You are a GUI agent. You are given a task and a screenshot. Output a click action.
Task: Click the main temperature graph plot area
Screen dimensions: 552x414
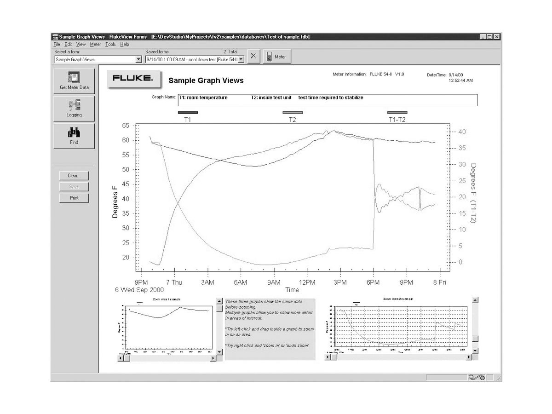pyautogui.click(x=292, y=198)
